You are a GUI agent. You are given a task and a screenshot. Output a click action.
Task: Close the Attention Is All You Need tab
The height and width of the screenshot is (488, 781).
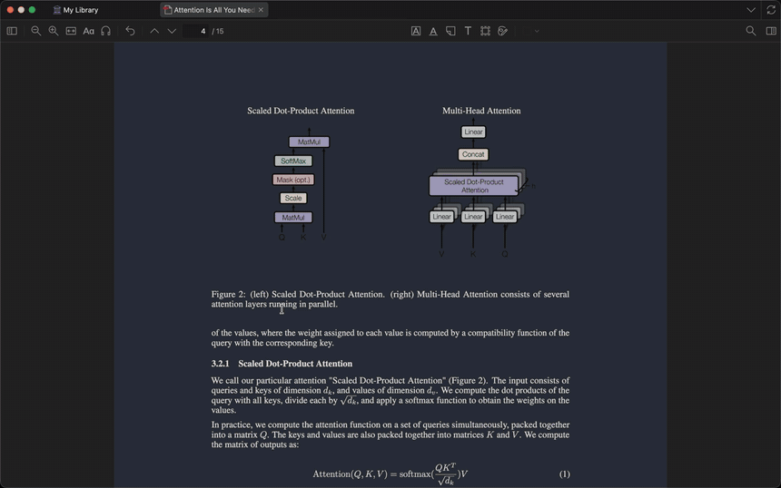(261, 10)
